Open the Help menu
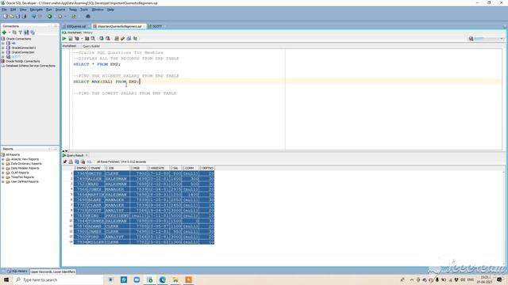Image resolution: width=508 pixels, height=285 pixels. [x=110, y=9]
